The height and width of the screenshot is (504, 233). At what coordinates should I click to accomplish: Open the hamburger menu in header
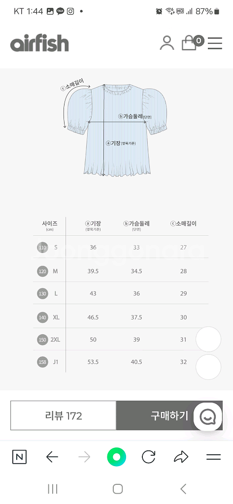(215, 43)
